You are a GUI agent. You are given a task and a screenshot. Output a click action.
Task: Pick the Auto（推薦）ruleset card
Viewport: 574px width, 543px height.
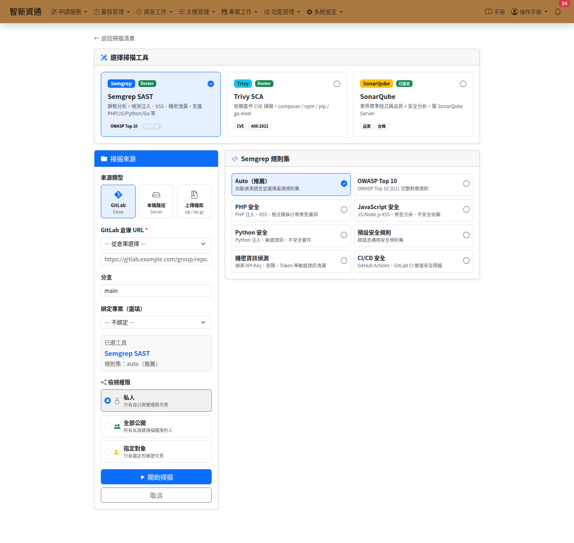(x=291, y=184)
